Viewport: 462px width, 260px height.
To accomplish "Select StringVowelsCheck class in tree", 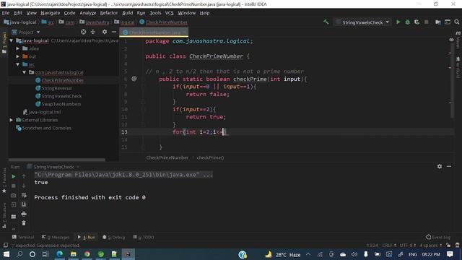I will (61, 96).
